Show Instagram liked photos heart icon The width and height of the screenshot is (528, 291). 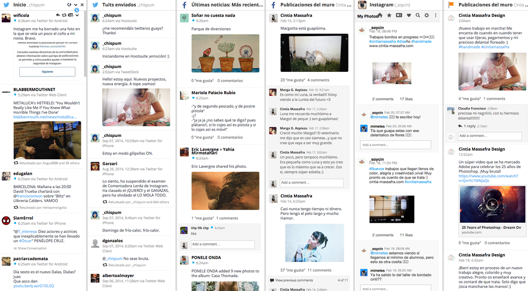(x=408, y=15)
